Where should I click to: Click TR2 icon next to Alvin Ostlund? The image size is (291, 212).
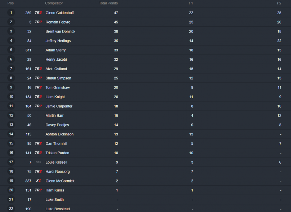pos(38,69)
